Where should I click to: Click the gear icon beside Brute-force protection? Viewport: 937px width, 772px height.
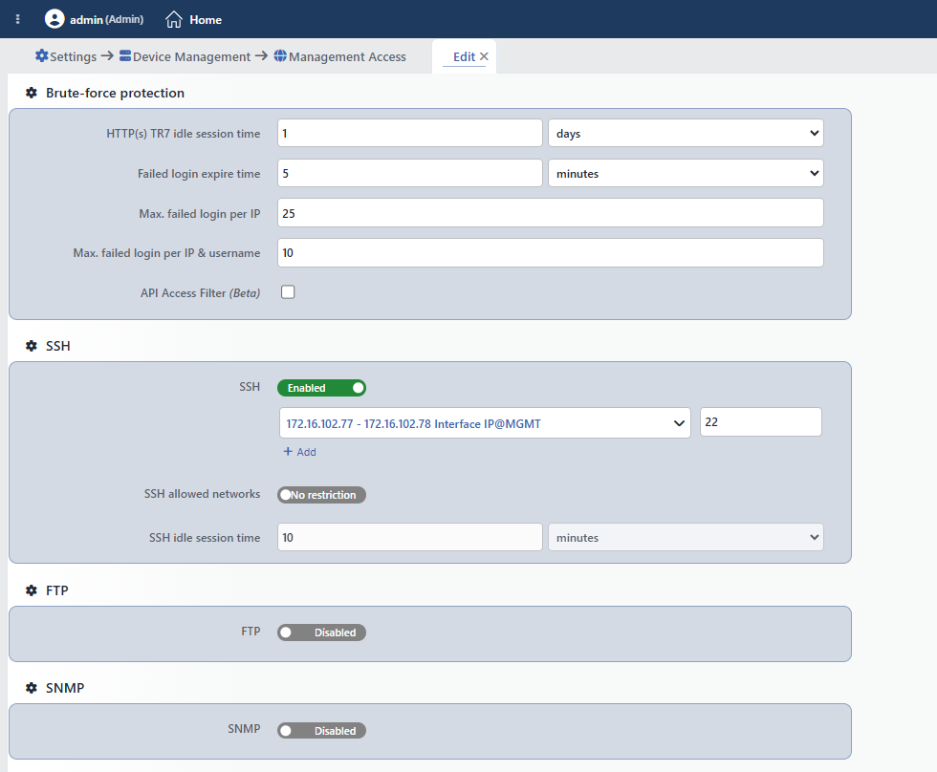32,93
